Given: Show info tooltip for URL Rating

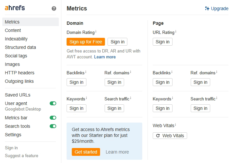Looking at the screenshot, I should tap(176, 32).
